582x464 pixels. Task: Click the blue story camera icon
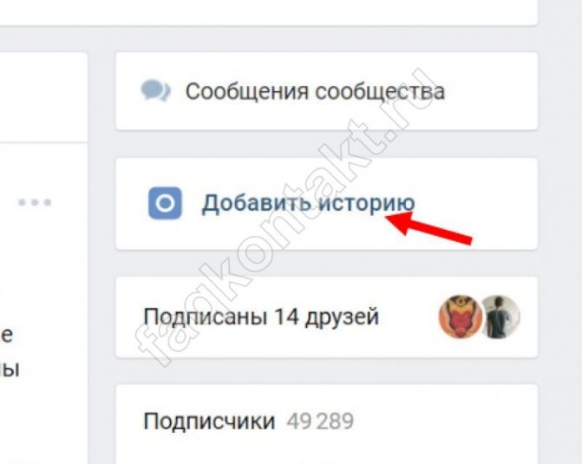coord(165,203)
